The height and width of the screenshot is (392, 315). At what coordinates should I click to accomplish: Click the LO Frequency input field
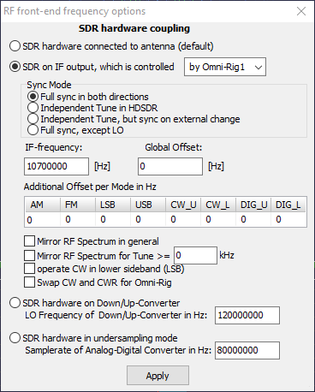tap(247, 315)
